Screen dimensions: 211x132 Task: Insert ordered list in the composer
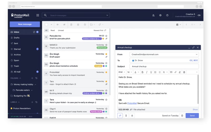click(160, 72)
